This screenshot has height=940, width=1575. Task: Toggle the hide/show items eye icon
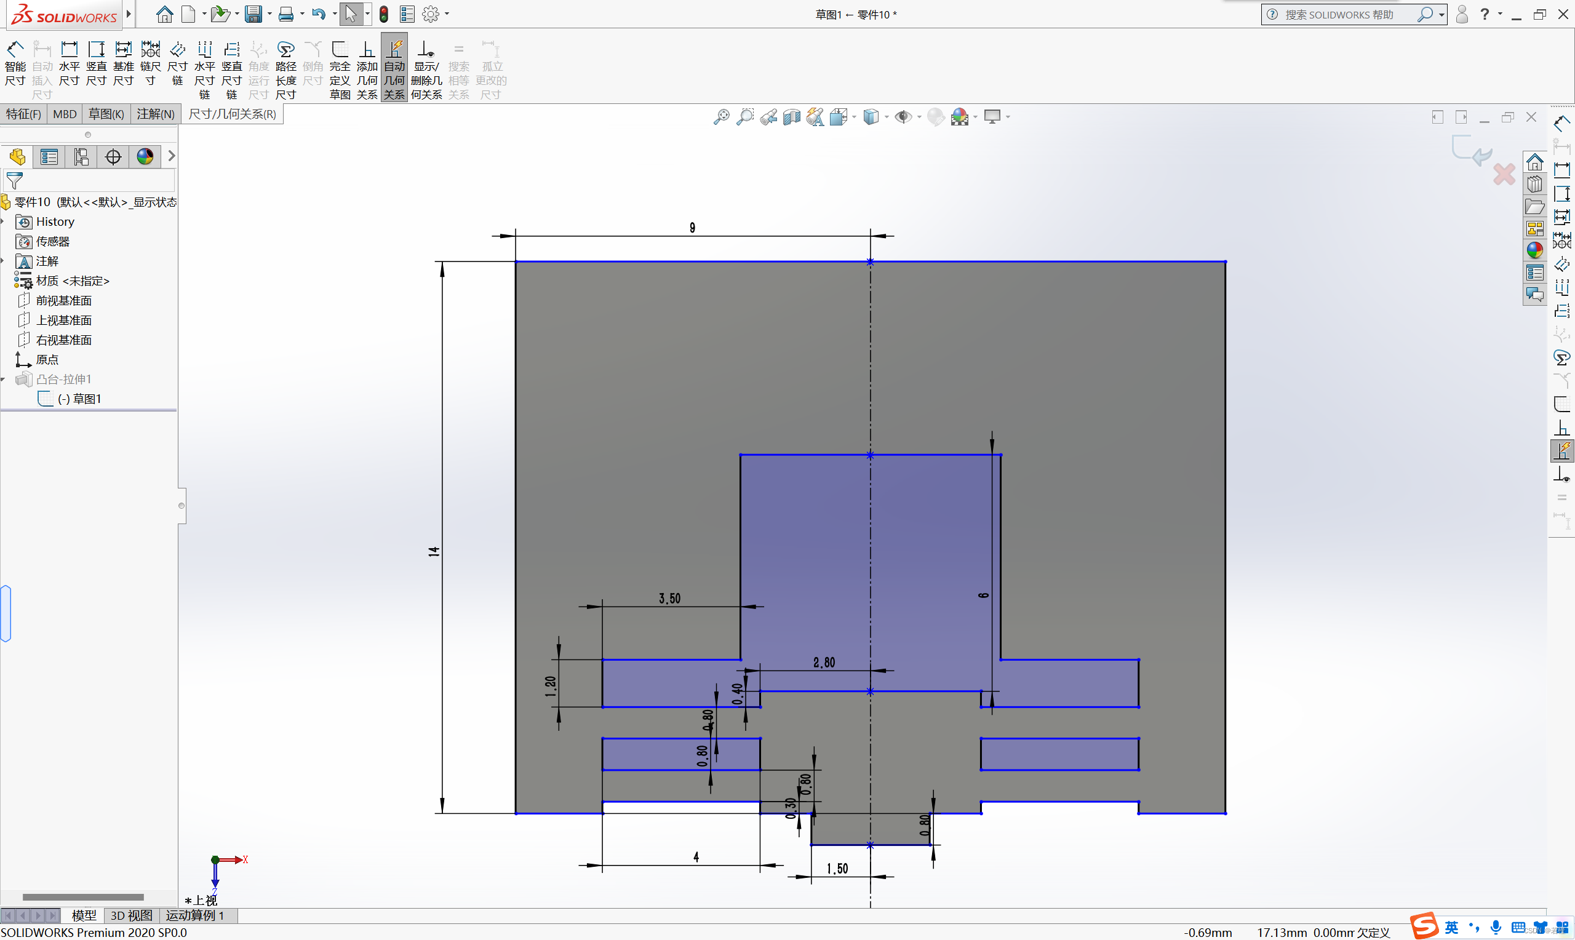pyautogui.click(x=903, y=117)
